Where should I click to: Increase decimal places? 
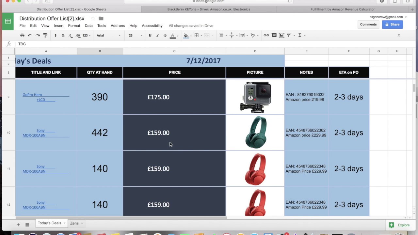tap(78, 35)
